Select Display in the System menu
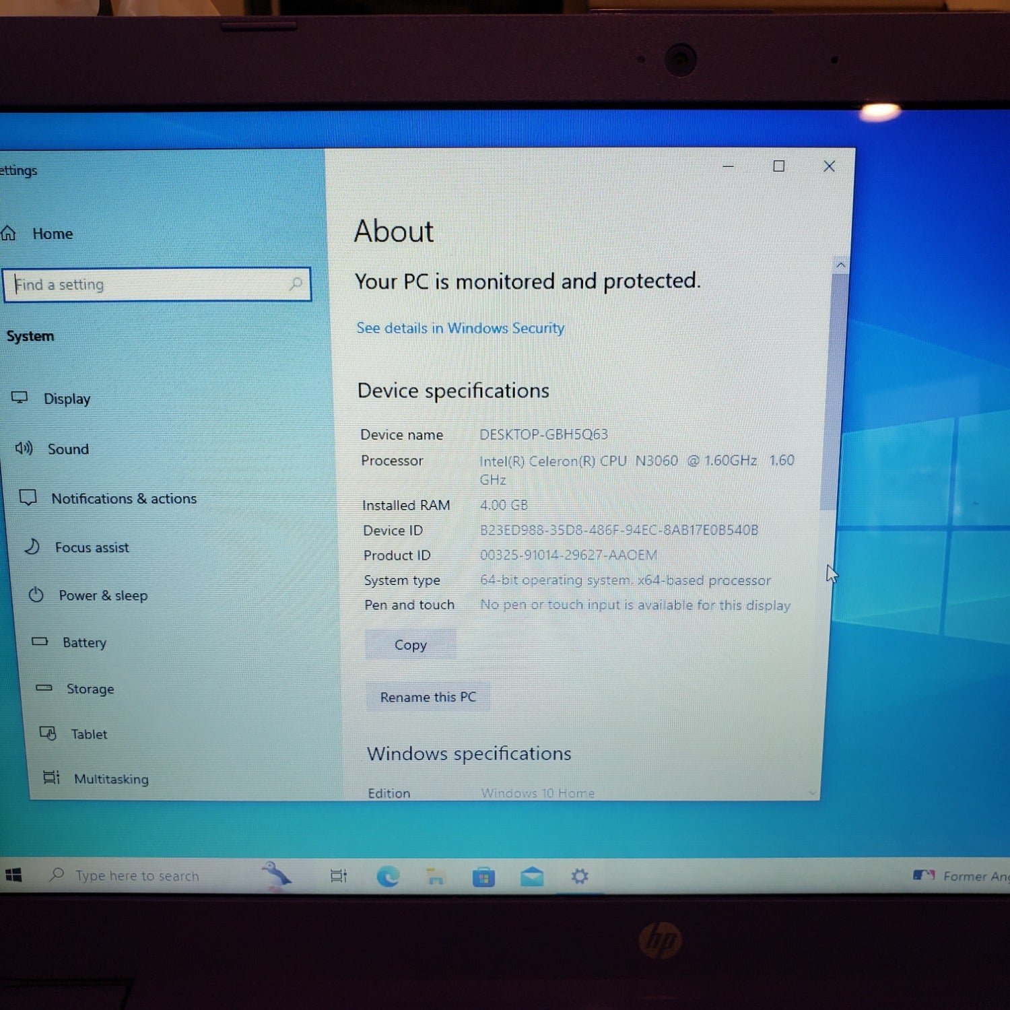 67,399
